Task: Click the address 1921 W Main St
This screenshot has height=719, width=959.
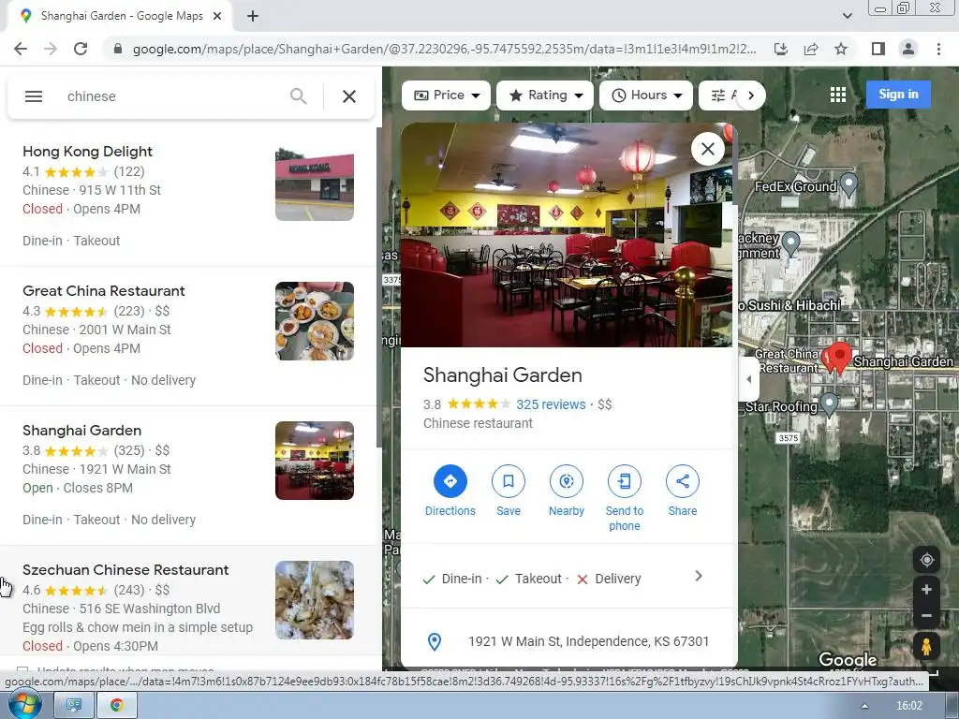Action: pos(588,641)
